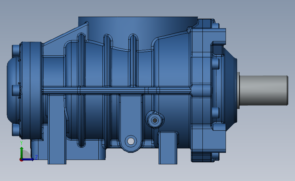Click the green Y axis arrow of triad

coord(22,152)
